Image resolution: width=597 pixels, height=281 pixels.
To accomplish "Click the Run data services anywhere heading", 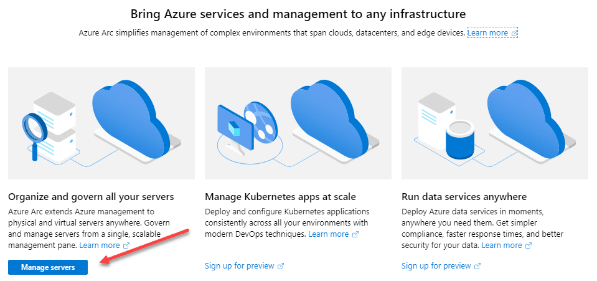I will (464, 197).
